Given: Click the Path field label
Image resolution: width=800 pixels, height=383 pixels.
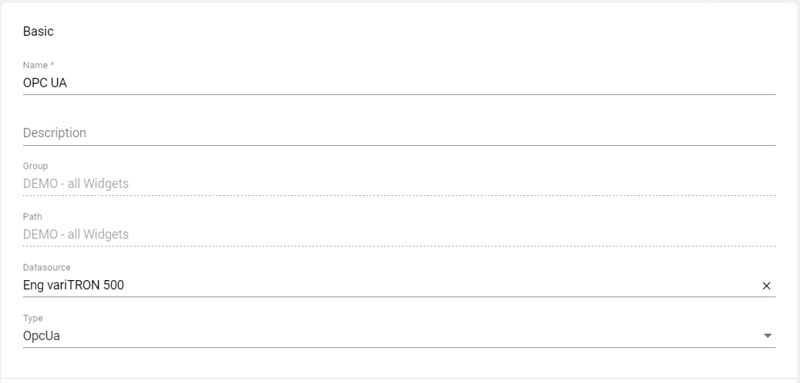Looking at the screenshot, I should click(32, 217).
